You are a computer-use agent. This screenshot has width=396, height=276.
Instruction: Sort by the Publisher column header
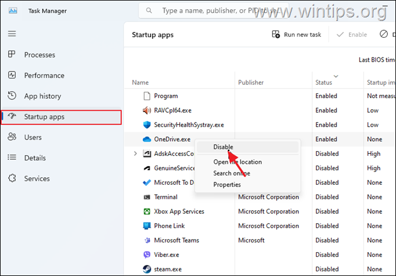click(x=251, y=83)
